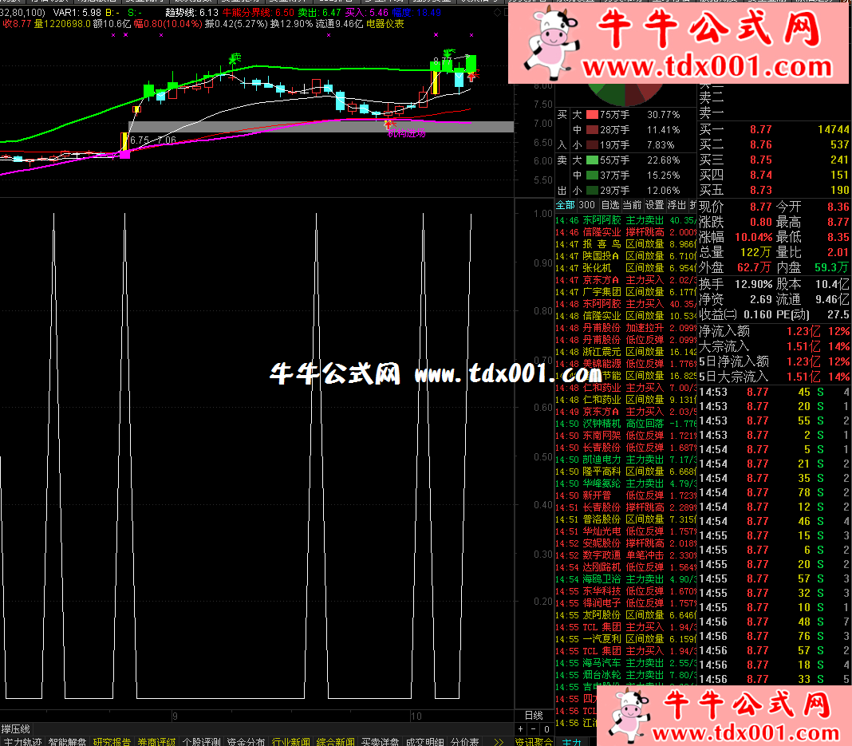Open the 智能解盘 bottom tab

[x=67, y=742]
